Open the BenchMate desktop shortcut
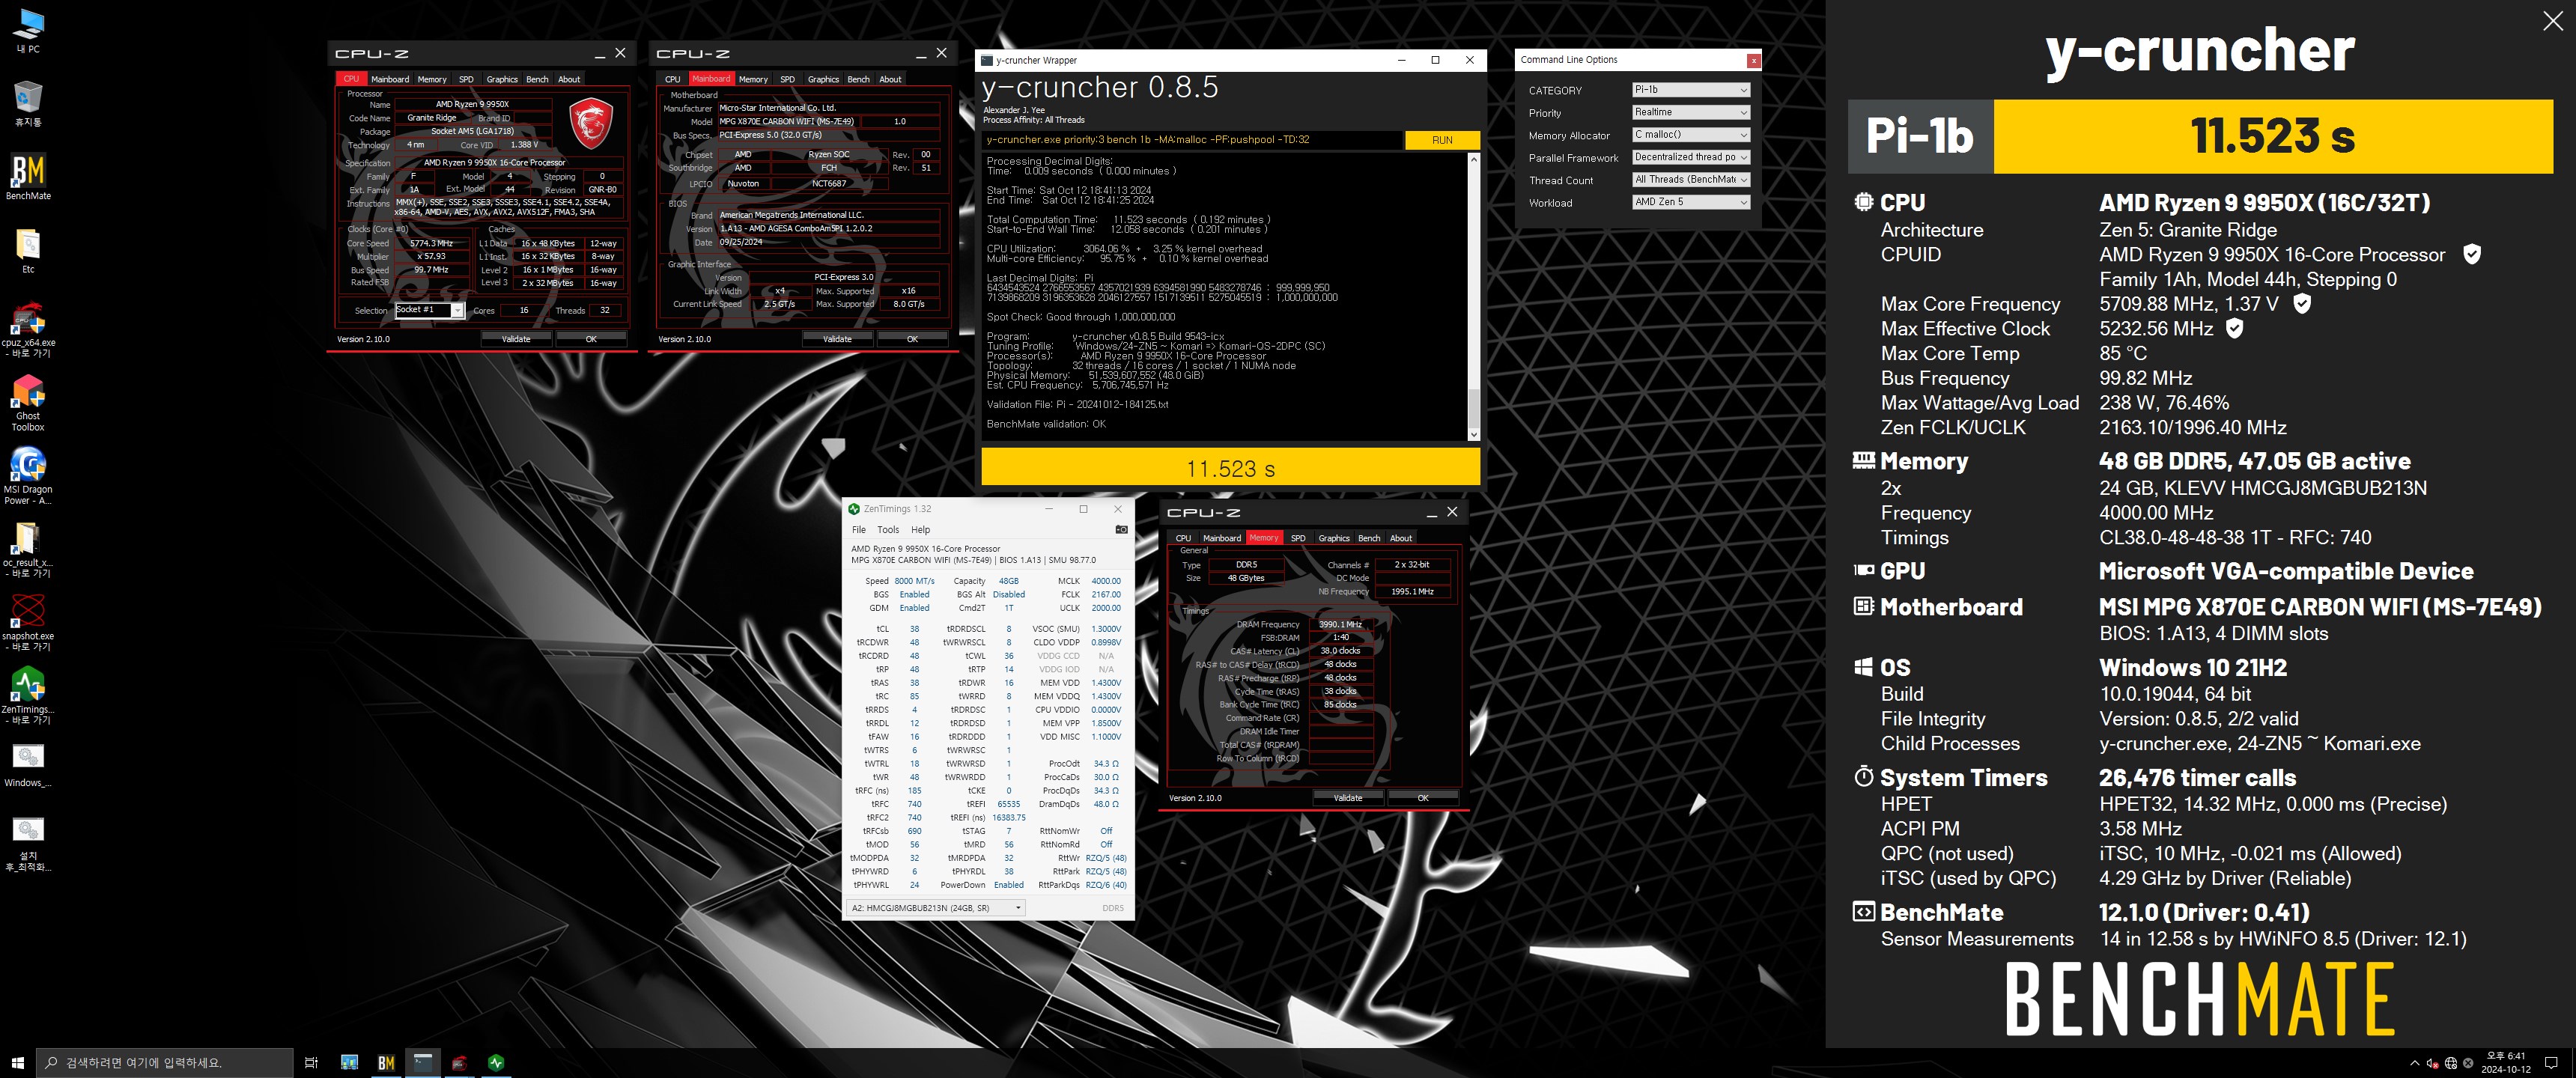 (28, 176)
